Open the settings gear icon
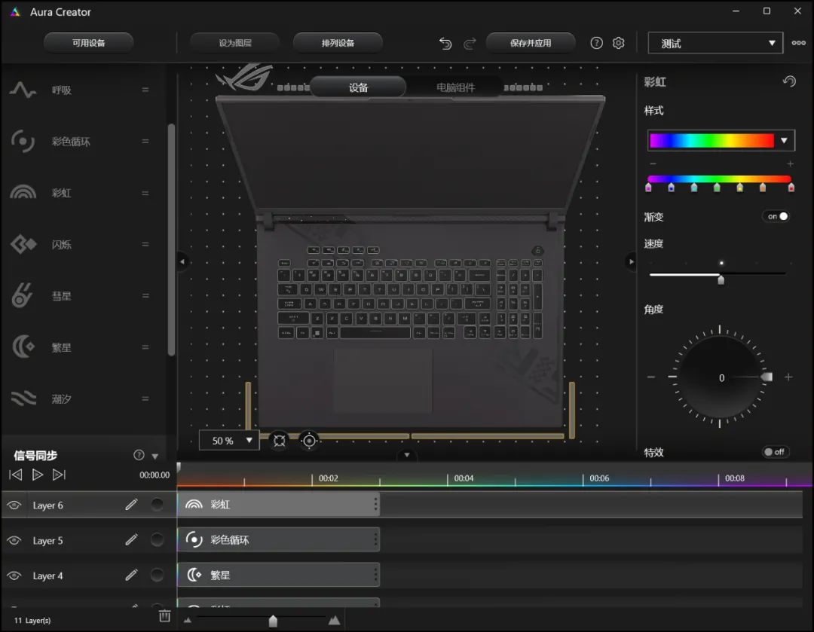Image resolution: width=814 pixels, height=632 pixels. [619, 43]
